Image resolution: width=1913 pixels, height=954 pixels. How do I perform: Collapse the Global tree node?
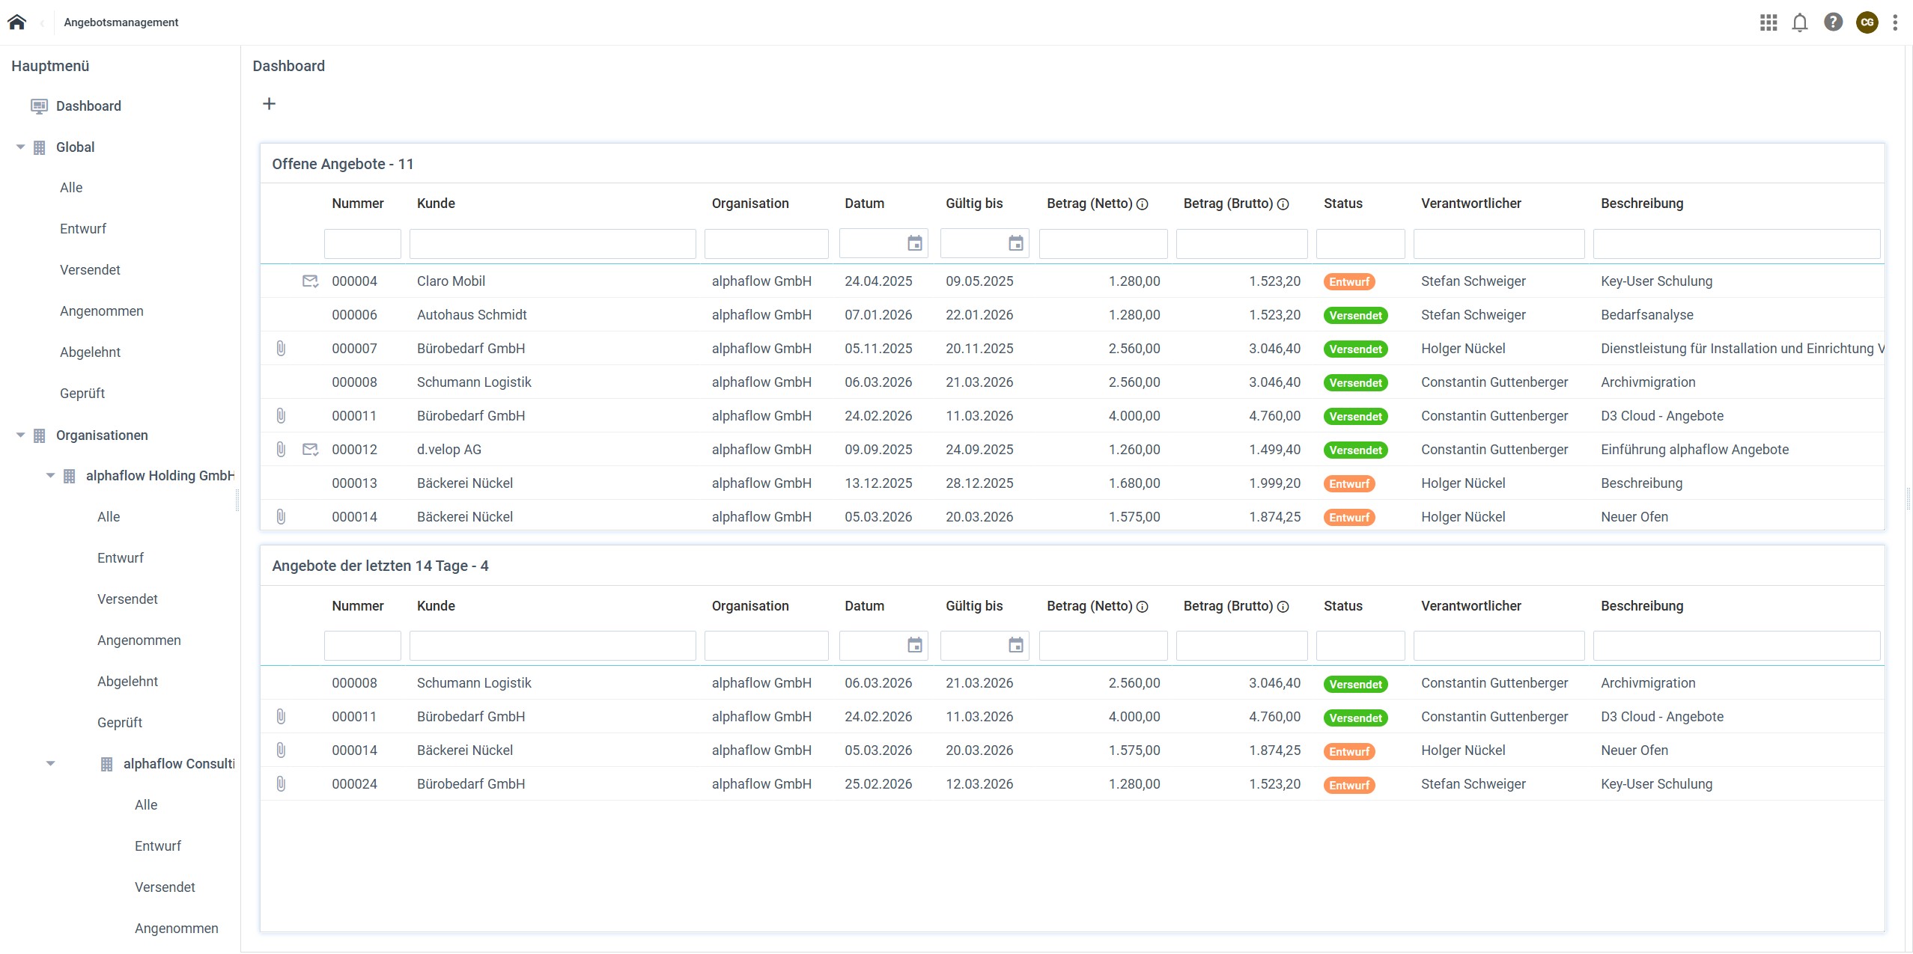pyautogui.click(x=21, y=147)
